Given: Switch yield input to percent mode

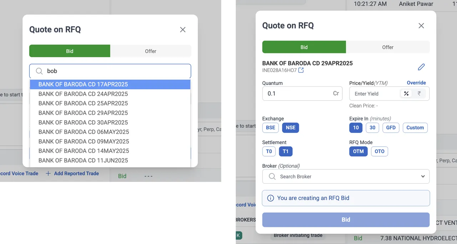Looking at the screenshot, I should [406, 93].
